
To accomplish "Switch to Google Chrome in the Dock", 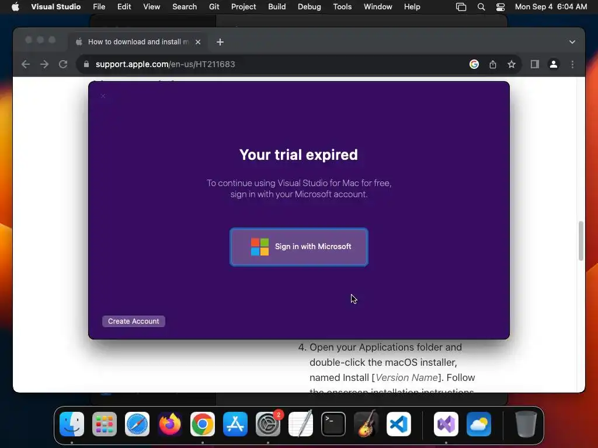I will click(203, 424).
